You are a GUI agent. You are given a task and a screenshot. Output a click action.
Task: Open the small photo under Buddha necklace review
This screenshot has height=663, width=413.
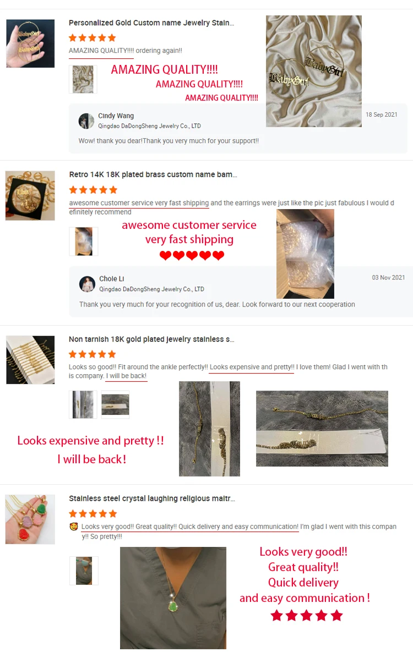coord(84,571)
